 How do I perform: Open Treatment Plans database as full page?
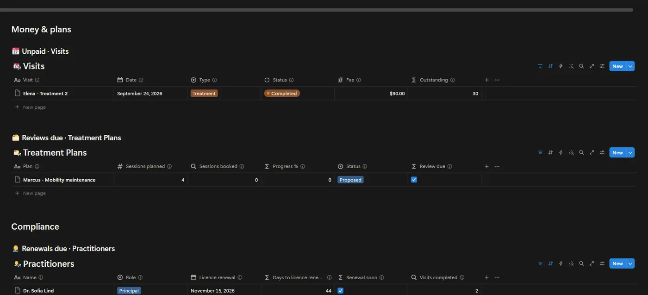coord(592,152)
